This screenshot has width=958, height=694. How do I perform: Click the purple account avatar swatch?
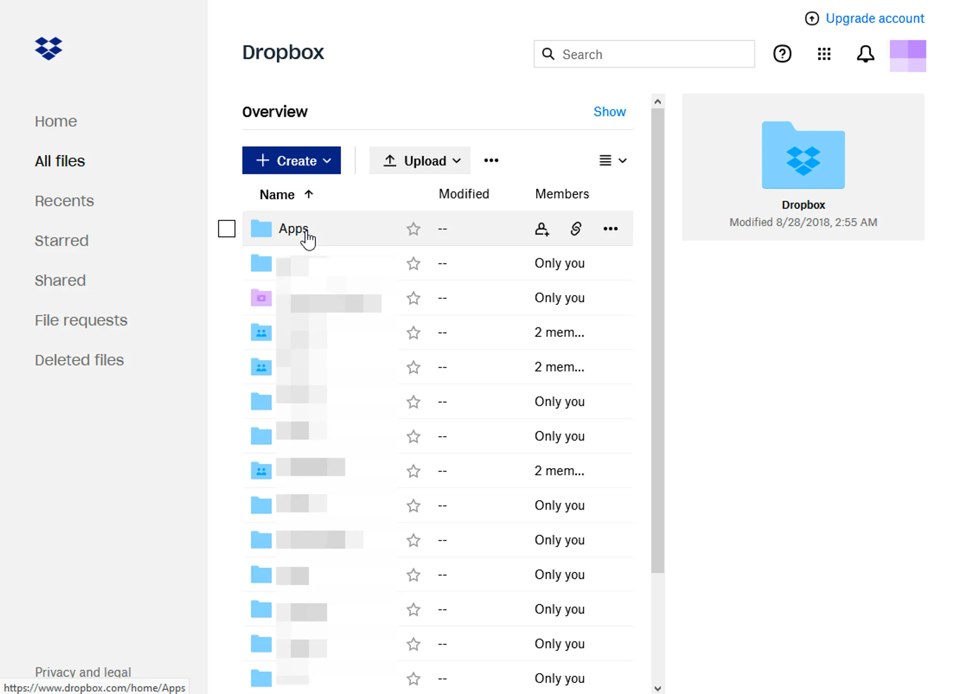pos(908,56)
